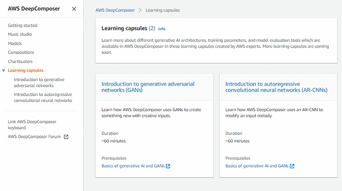Select Learning capsules sidebar item
Viewport: 342px width, 191px height.
pos(25,71)
